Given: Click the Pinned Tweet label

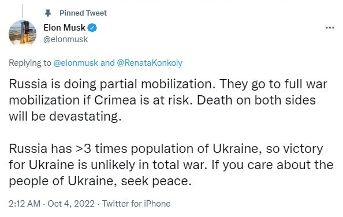Looking at the screenshot, I should [83, 13].
